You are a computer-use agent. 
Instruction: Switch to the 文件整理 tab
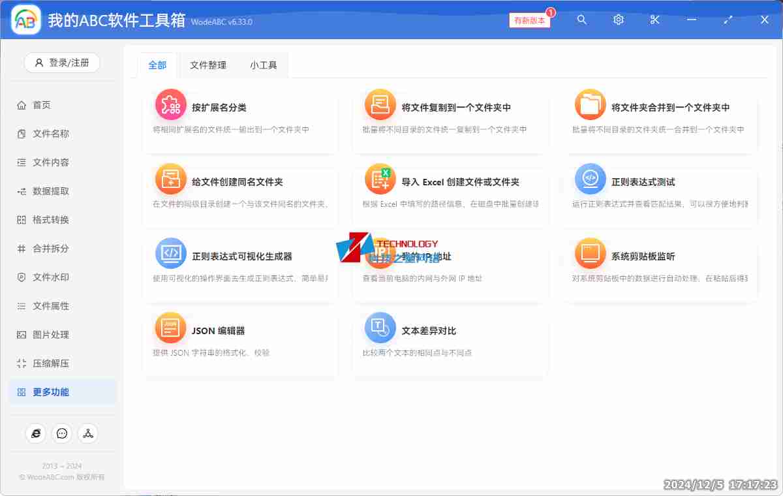tap(208, 65)
